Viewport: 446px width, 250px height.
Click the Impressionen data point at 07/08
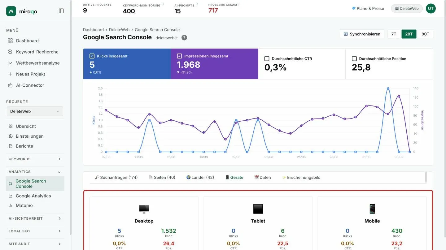[106, 110]
